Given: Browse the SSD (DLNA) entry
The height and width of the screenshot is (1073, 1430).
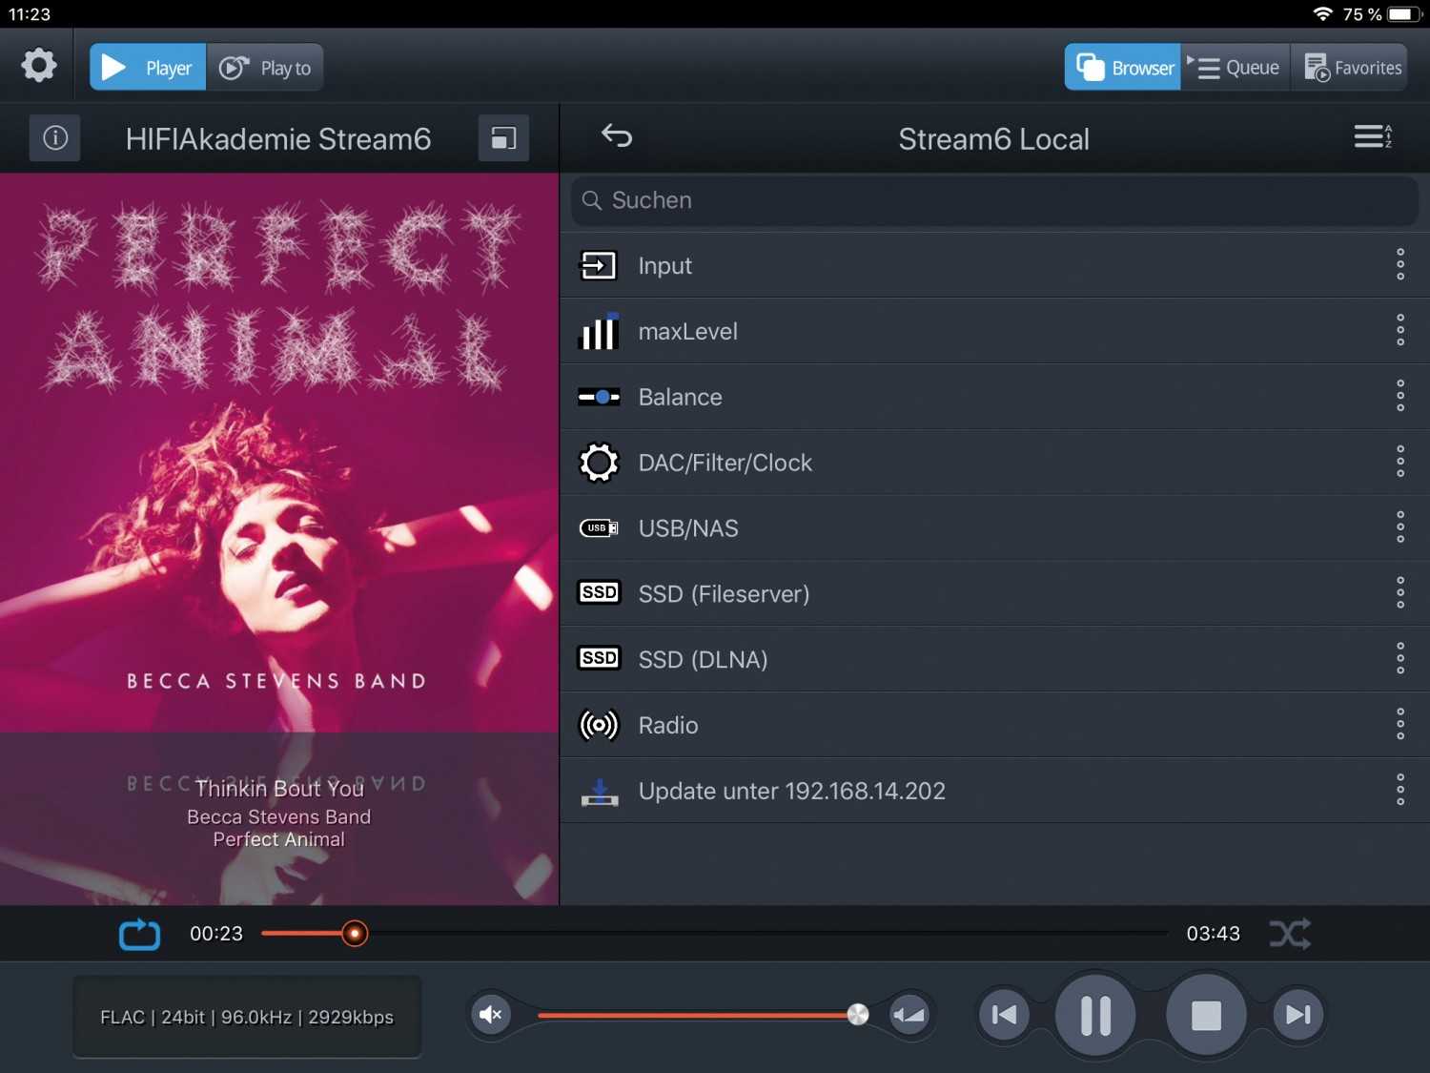Looking at the screenshot, I should [994, 660].
